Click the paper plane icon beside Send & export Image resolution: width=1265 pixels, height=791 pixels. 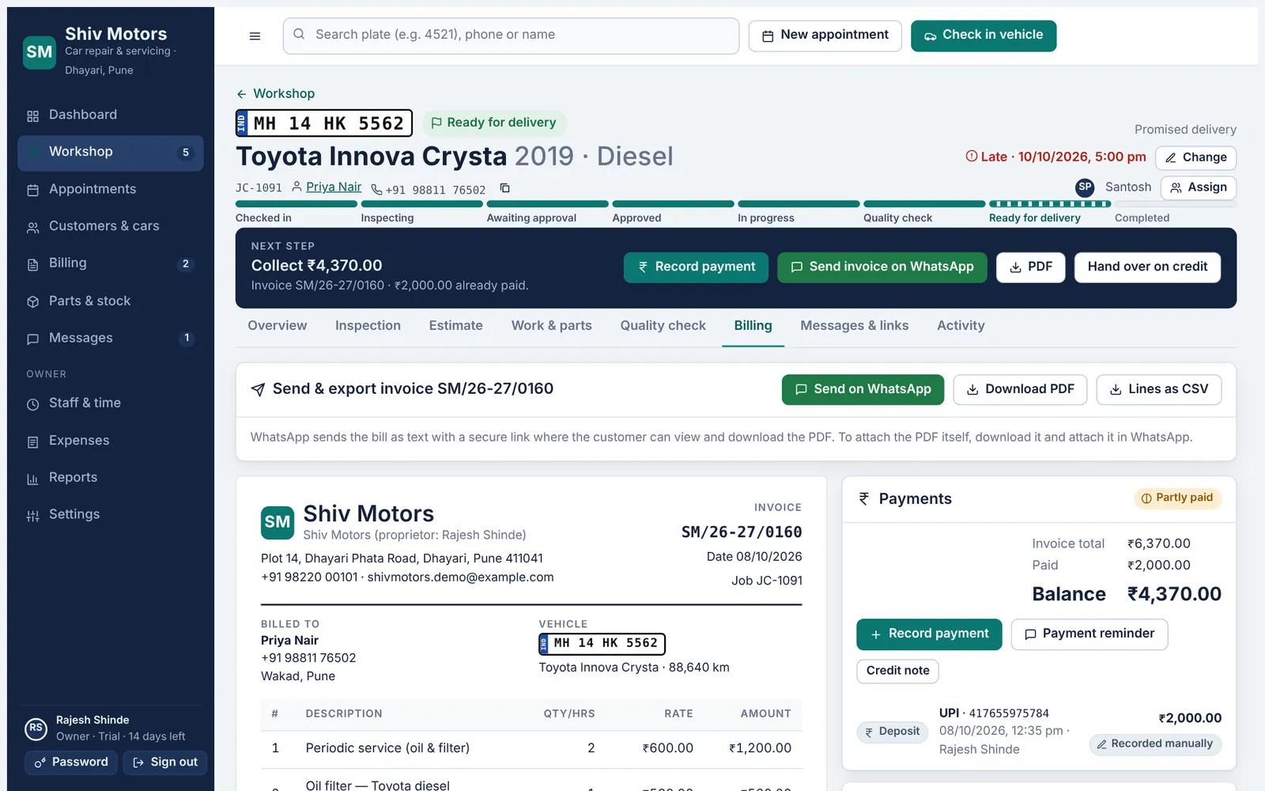pos(258,389)
